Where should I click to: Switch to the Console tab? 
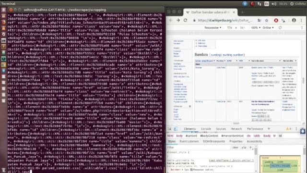click(206, 129)
